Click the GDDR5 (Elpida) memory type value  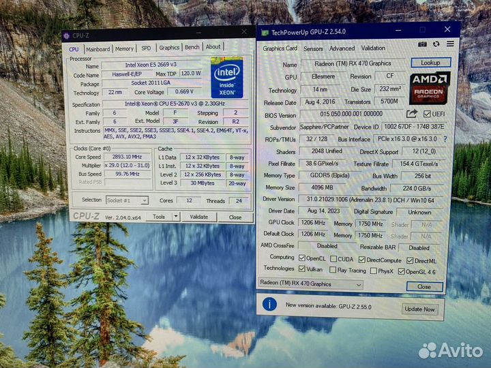click(x=330, y=176)
